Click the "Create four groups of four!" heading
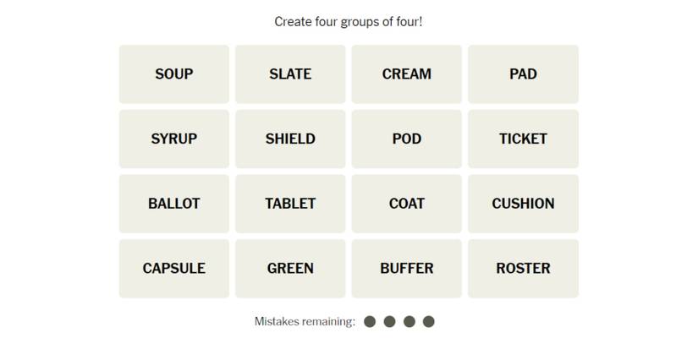The image size is (698, 349). click(349, 22)
